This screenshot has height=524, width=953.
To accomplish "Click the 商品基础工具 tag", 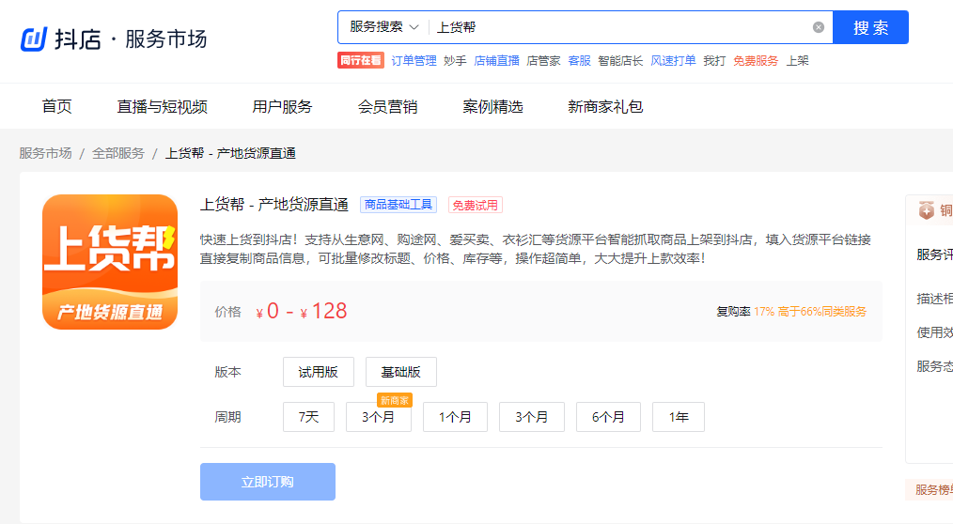I will coord(398,205).
